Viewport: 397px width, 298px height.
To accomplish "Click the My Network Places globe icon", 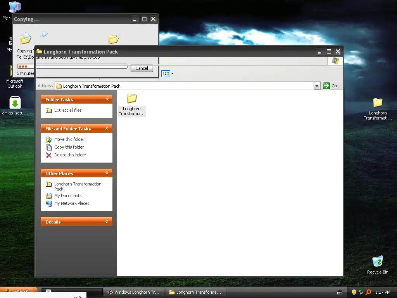I will pyautogui.click(x=48, y=203).
